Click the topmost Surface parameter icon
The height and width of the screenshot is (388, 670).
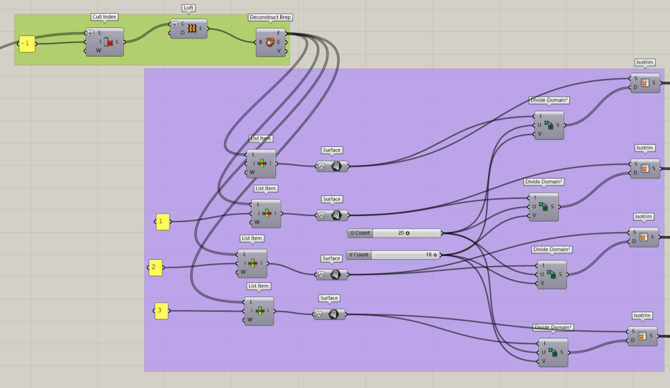pos(336,167)
